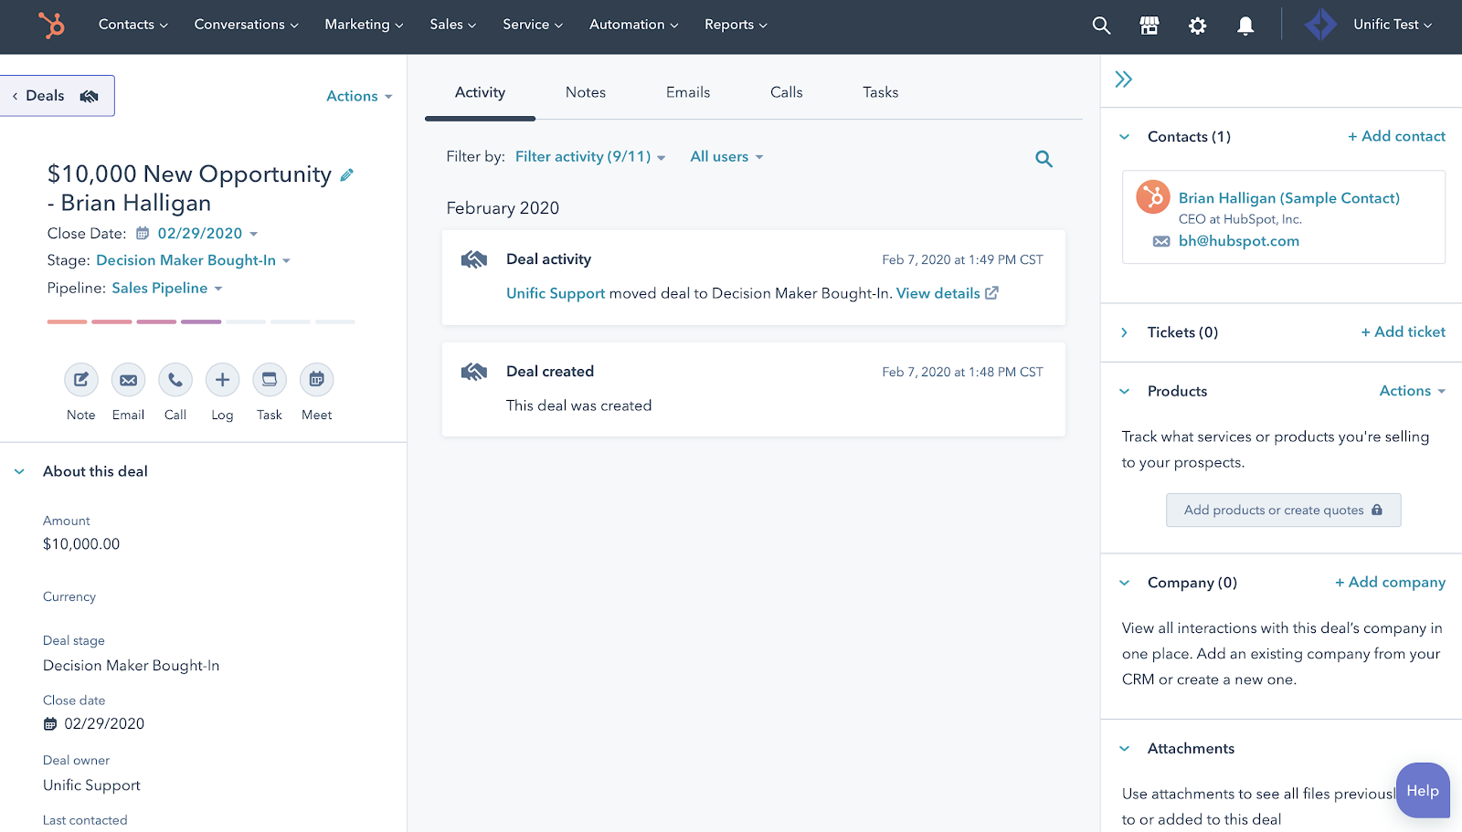Switch to the Tasks tab
1462x832 pixels.
pos(881,92)
